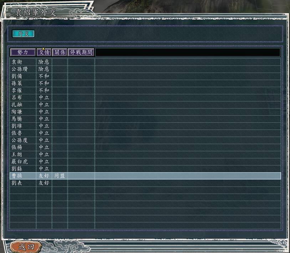Image resolution: width=290 pixels, height=253 pixels.
Task: Select the 孫策 faction row
Action: point(145,83)
